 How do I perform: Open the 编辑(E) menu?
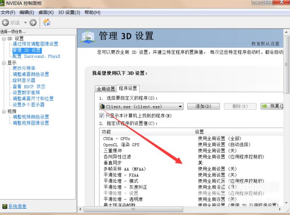tap(27, 13)
